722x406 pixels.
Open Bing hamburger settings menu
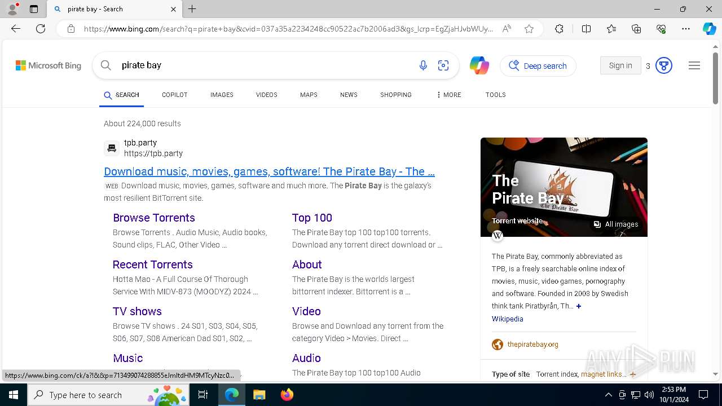click(694, 65)
